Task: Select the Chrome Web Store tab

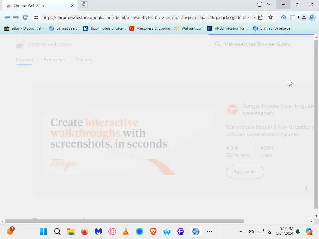Action: click(40, 6)
